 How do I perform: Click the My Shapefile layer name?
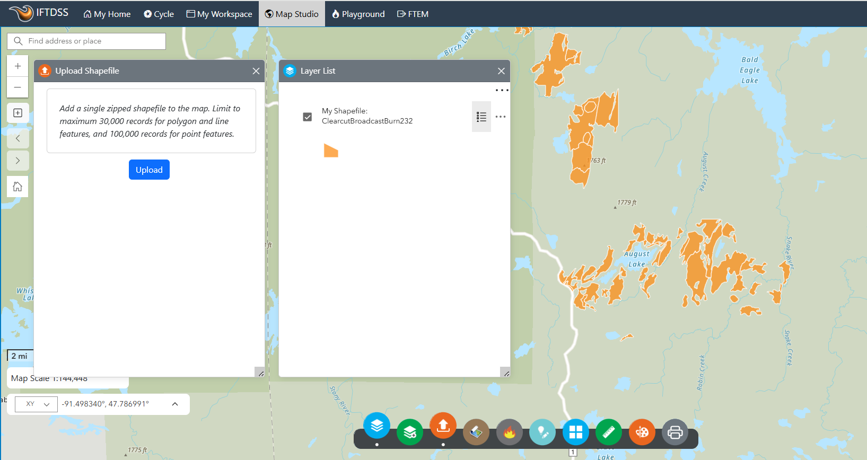(x=367, y=116)
